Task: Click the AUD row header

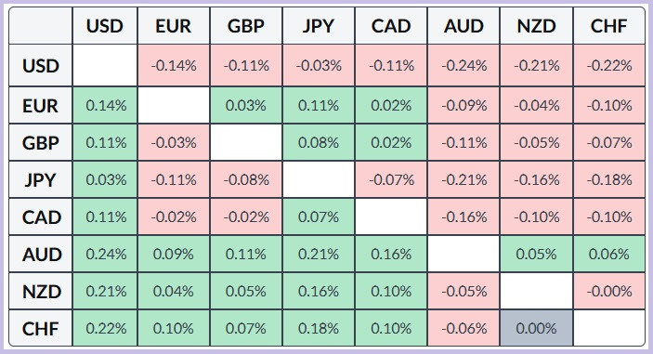Action: pos(41,254)
